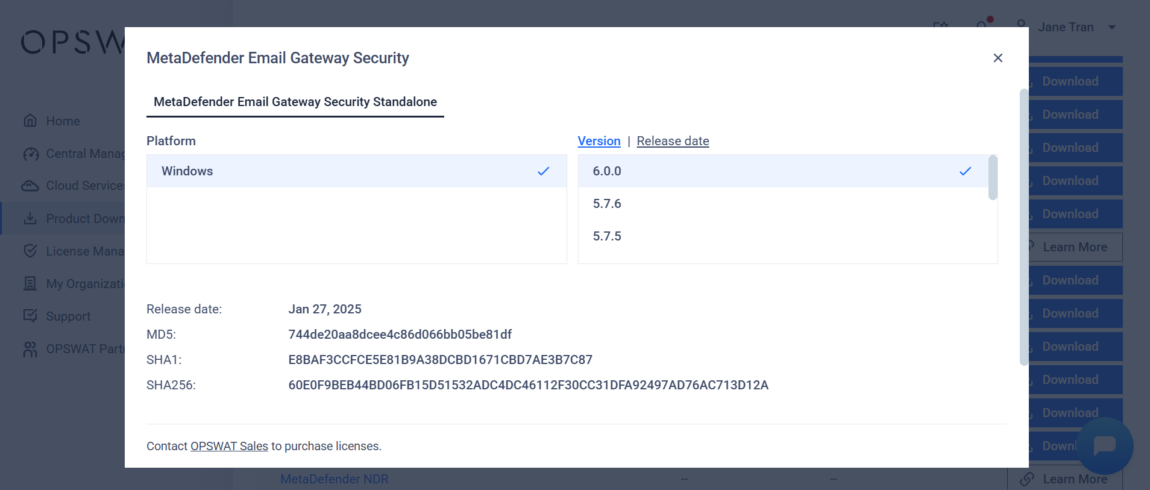Sort the list by Version link
The width and height of the screenshot is (1150, 490).
599,141
